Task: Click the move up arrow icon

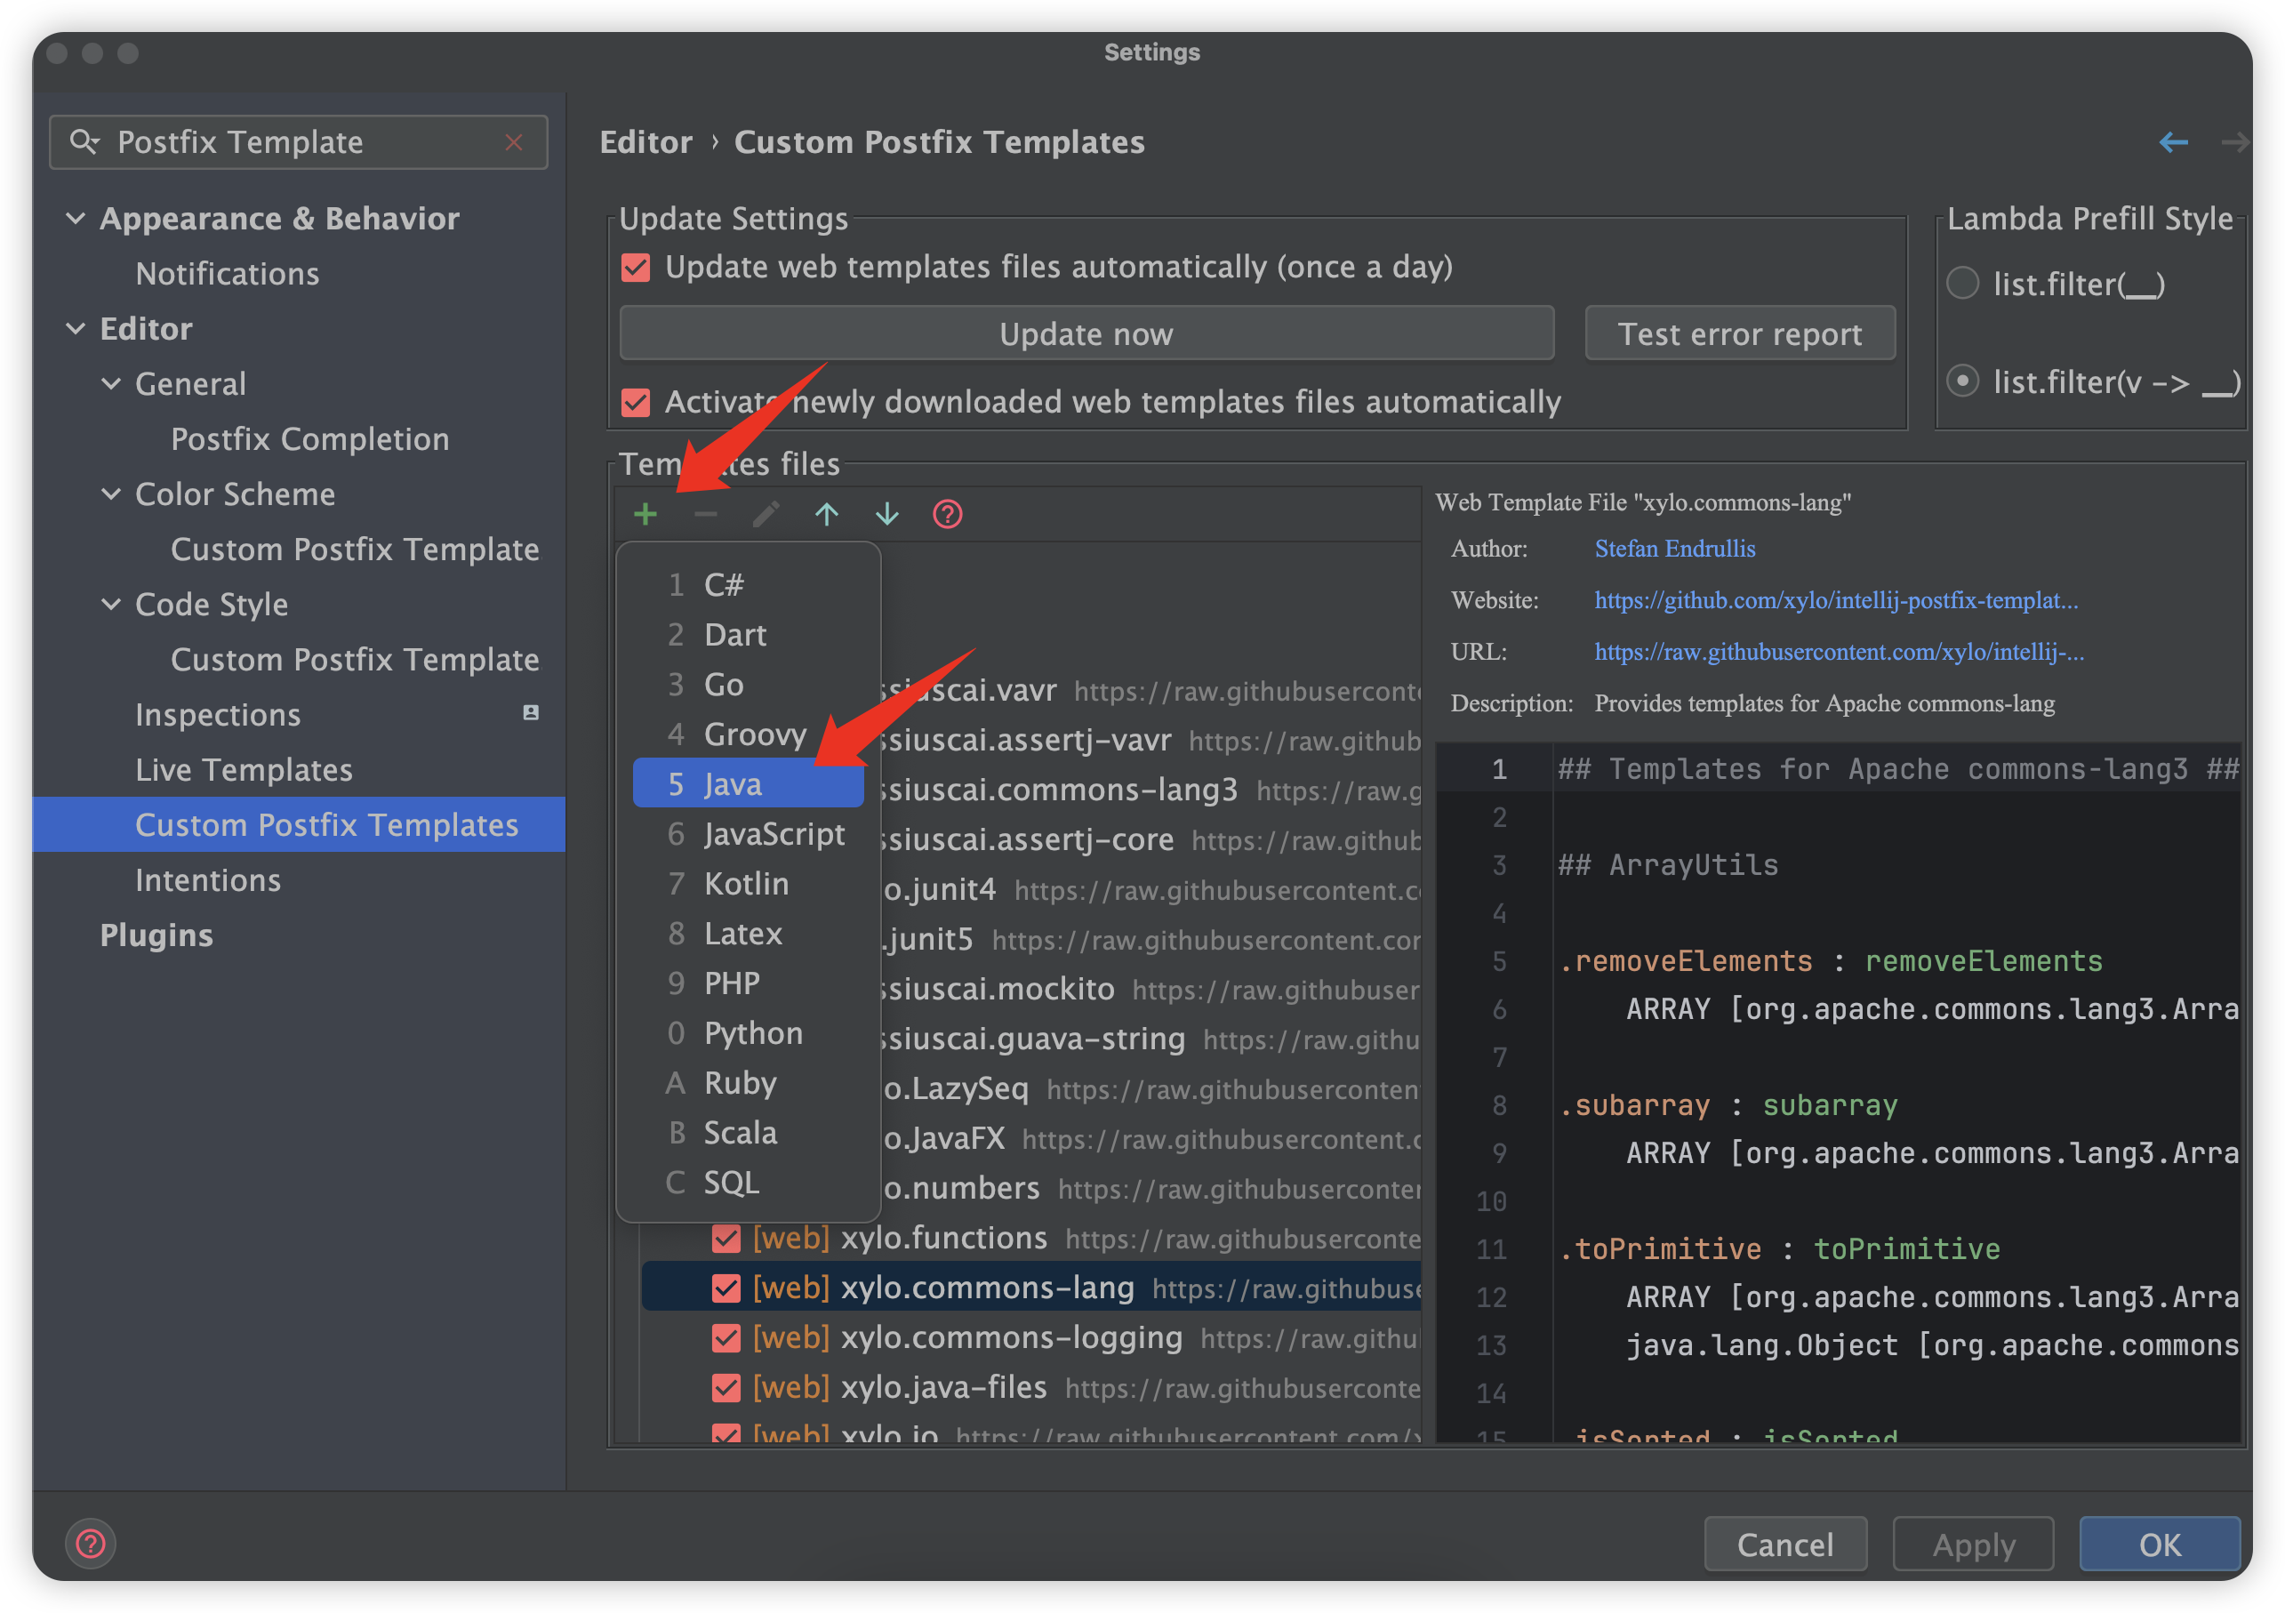Action: tap(826, 515)
